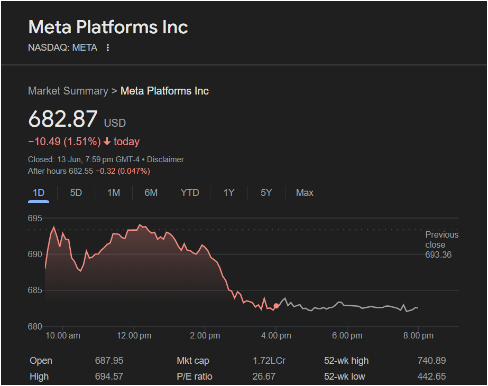Click the 685 y-axis label
The image size is (488, 386).
coord(35,290)
